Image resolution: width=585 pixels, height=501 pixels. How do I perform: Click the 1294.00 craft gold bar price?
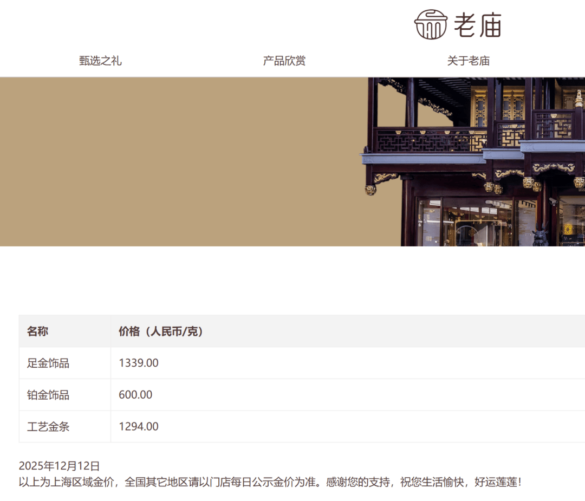tap(138, 426)
